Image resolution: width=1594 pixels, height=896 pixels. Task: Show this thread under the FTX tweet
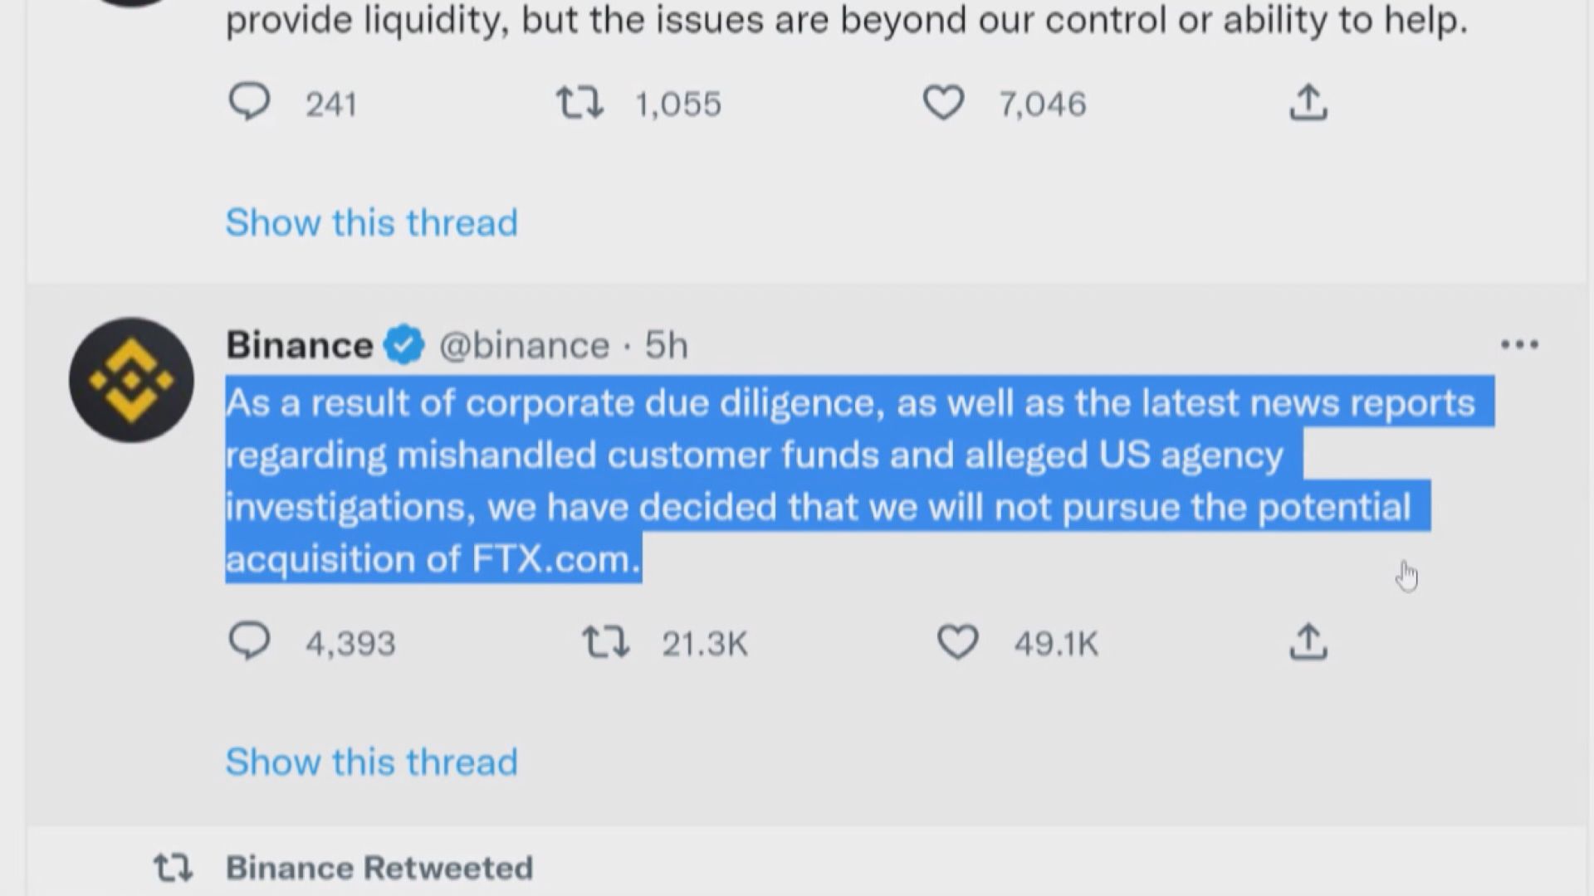pos(371,762)
